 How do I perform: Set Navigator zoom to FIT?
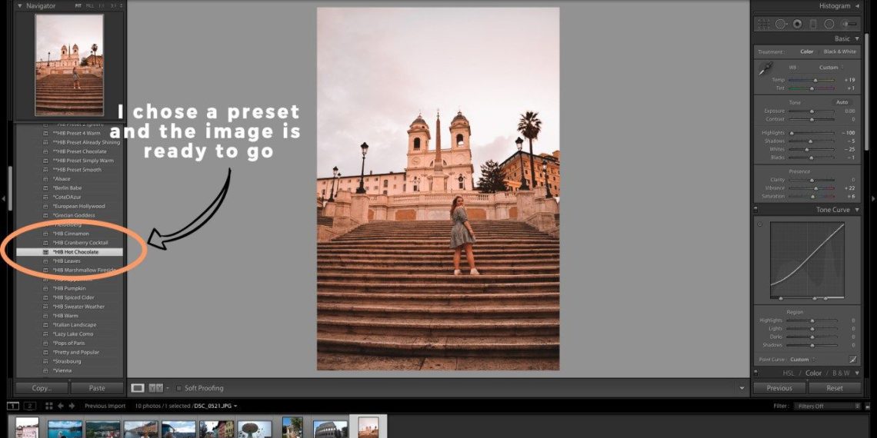(x=78, y=5)
